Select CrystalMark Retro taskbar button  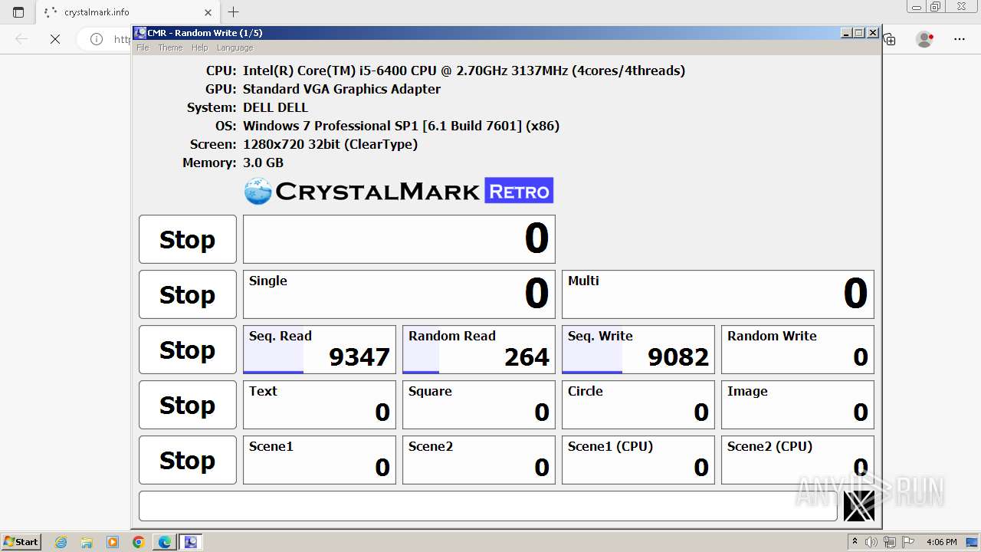(191, 542)
